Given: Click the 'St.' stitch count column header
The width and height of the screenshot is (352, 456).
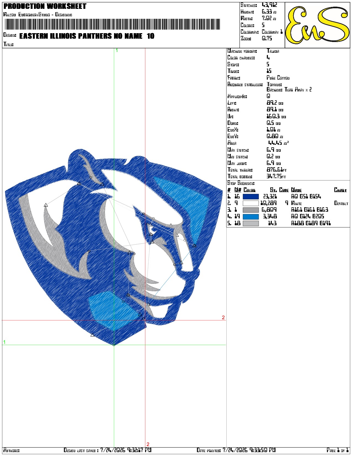Looking at the screenshot, I should tap(273, 190).
